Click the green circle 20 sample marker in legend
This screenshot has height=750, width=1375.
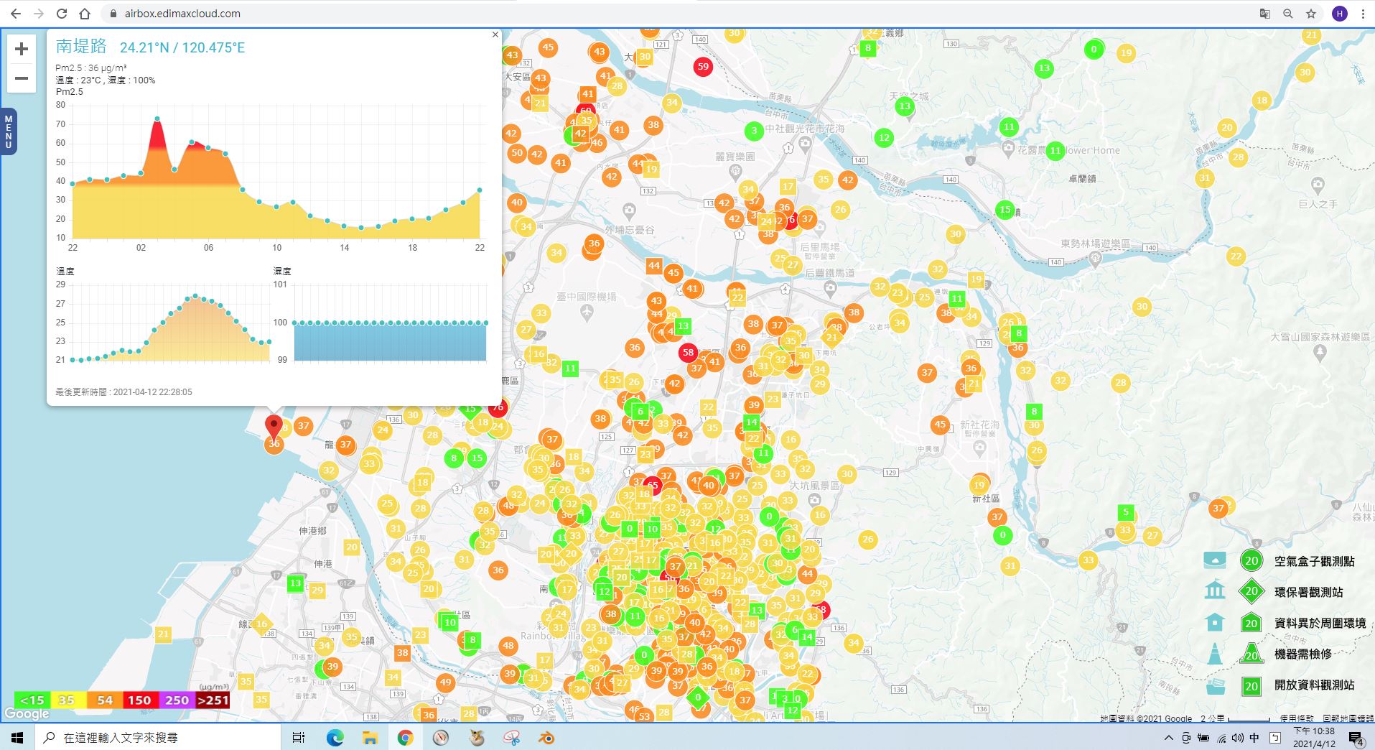click(x=1252, y=561)
